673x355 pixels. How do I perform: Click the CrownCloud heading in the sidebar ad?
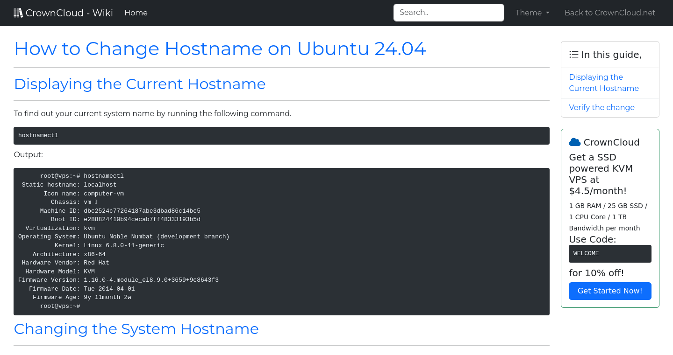611,142
